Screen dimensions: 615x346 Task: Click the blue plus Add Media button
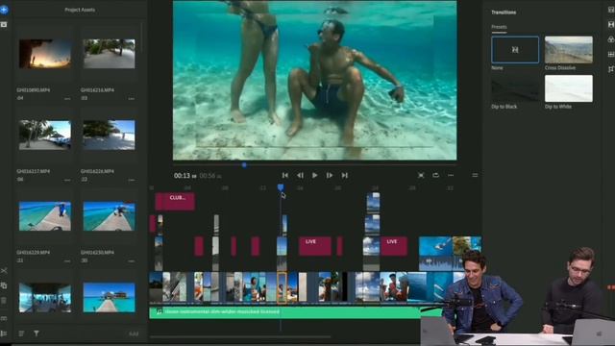pyautogui.click(x=4, y=10)
